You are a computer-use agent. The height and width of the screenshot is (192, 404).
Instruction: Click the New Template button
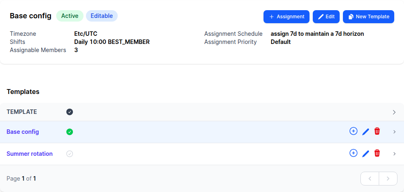point(369,17)
